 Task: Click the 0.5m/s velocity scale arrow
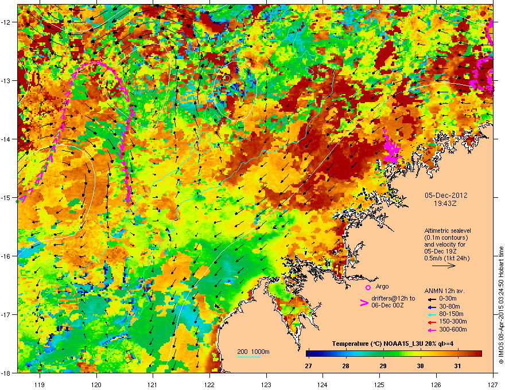(x=444, y=266)
